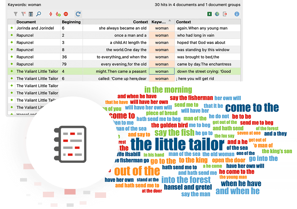Show info about this results window

(237, 14)
